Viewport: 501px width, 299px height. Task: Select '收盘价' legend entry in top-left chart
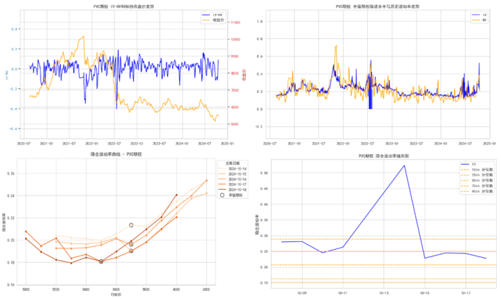(x=213, y=20)
